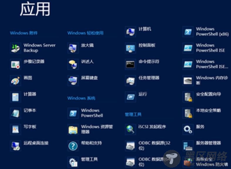Launch 步骤记录器 (Steps Recorder)
Screen dimensions: 231x169
[x=27, y=64]
